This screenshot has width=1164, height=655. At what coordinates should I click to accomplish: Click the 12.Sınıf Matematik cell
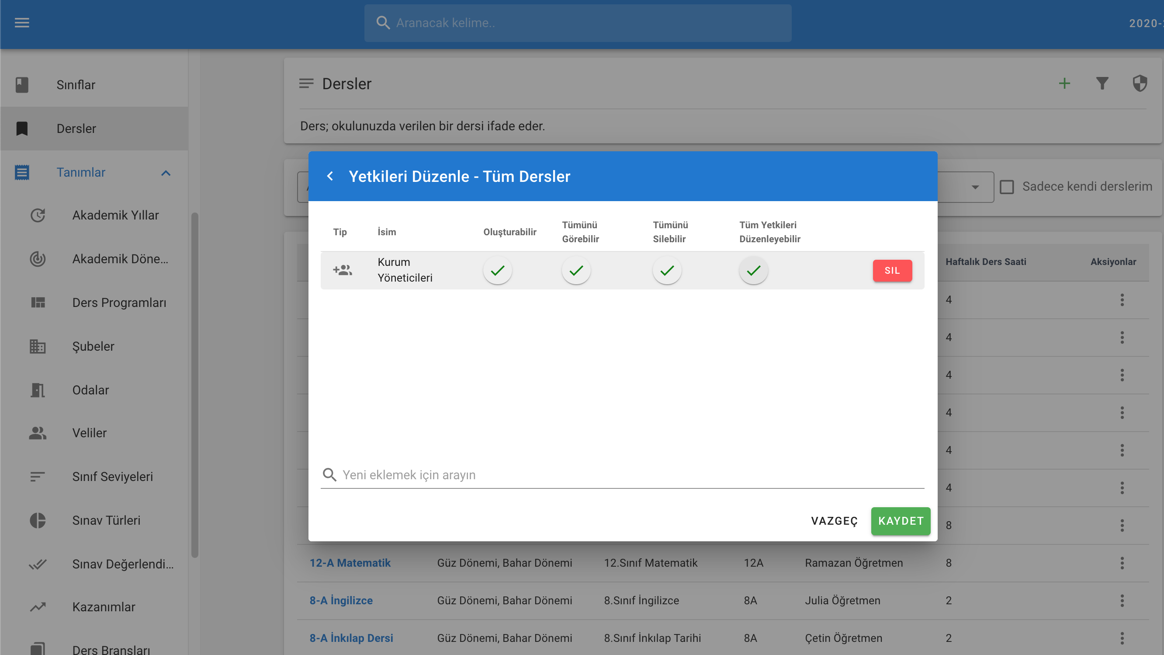coord(650,563)
